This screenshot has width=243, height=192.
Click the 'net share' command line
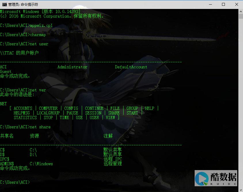tap(25, 127)
